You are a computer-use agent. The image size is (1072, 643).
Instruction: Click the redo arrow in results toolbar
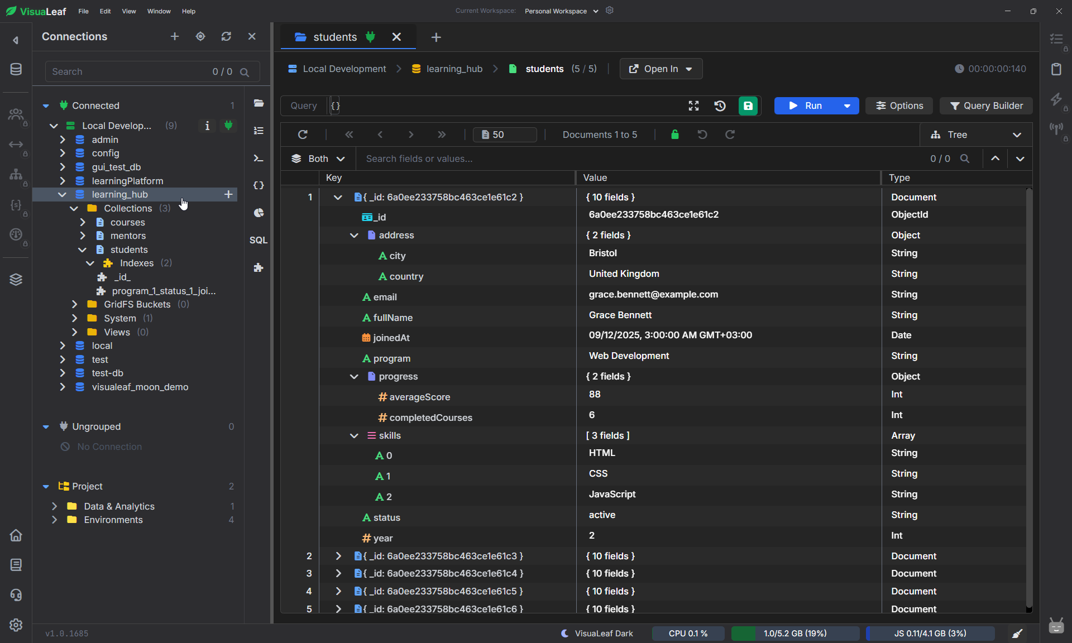coord(730,135)
